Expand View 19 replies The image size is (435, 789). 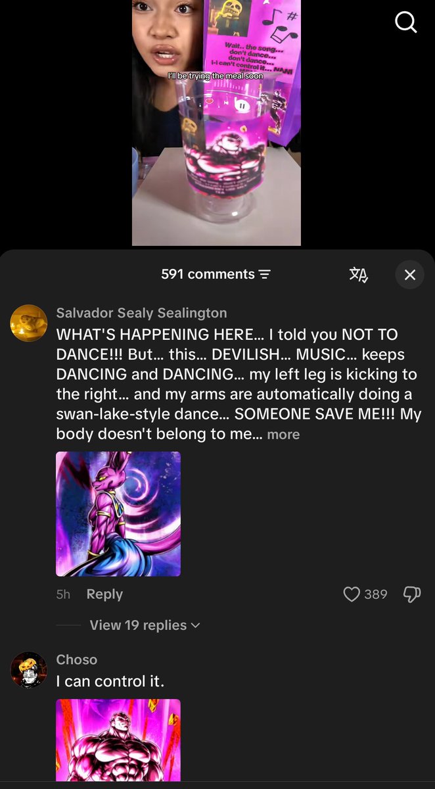pyautogui.click(x=145, y=625)
